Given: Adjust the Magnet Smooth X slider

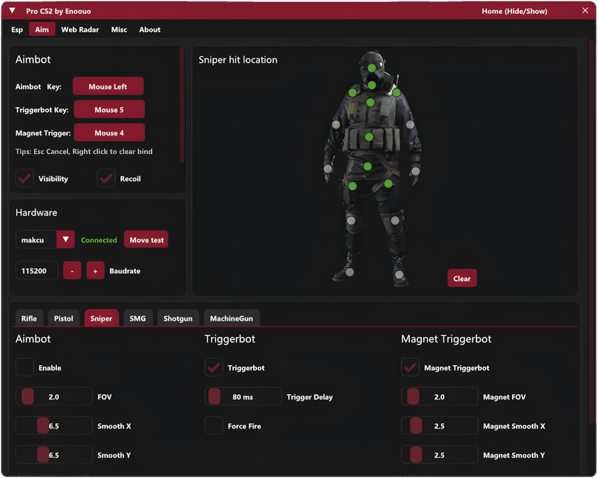Looking at the screenshot, I should (439, 426).
